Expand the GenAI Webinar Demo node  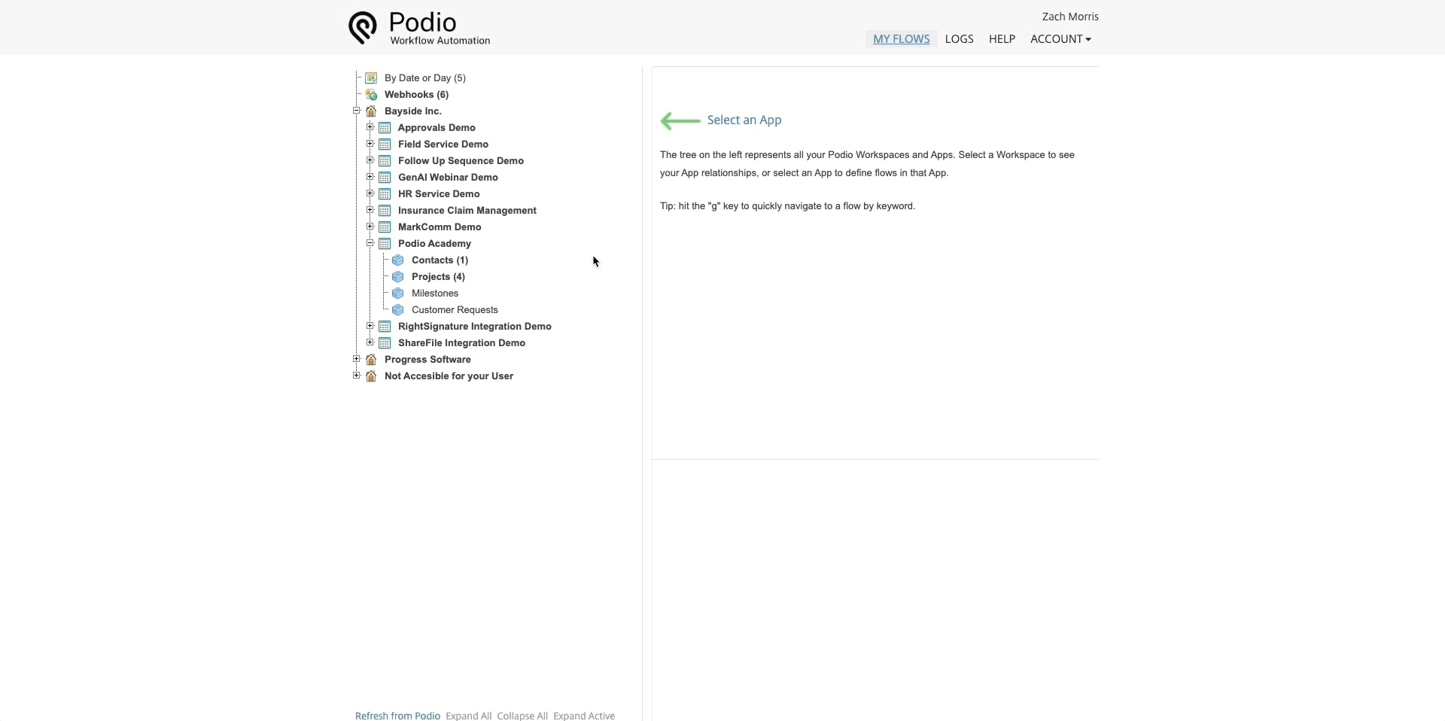coord(370,177)
